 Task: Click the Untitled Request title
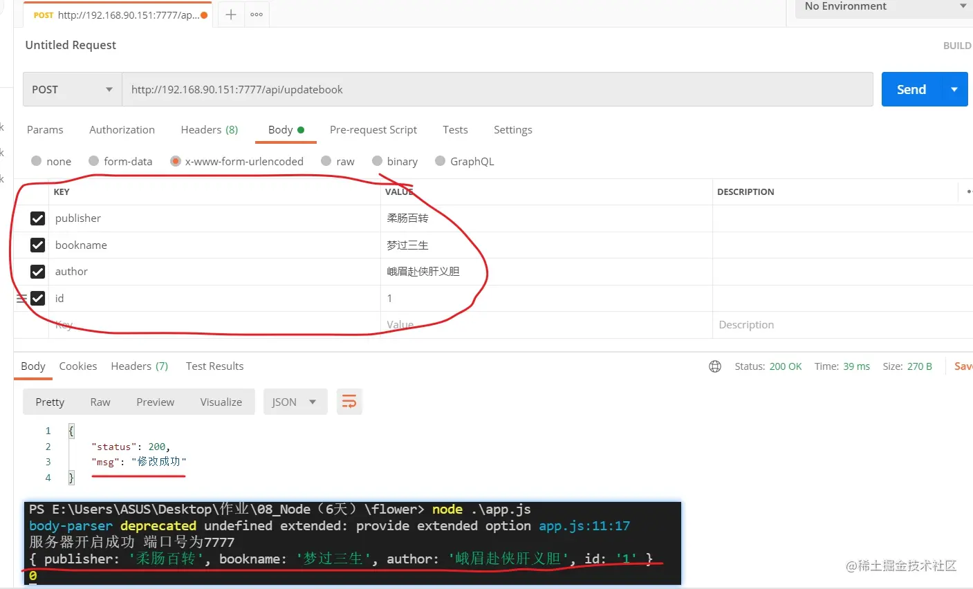[71, 45]
